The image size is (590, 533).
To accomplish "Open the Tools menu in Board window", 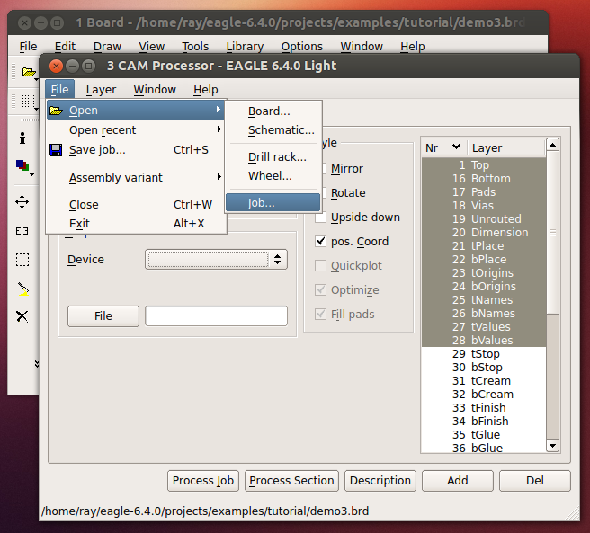I will pyautogui.click(x=195, y=46).
